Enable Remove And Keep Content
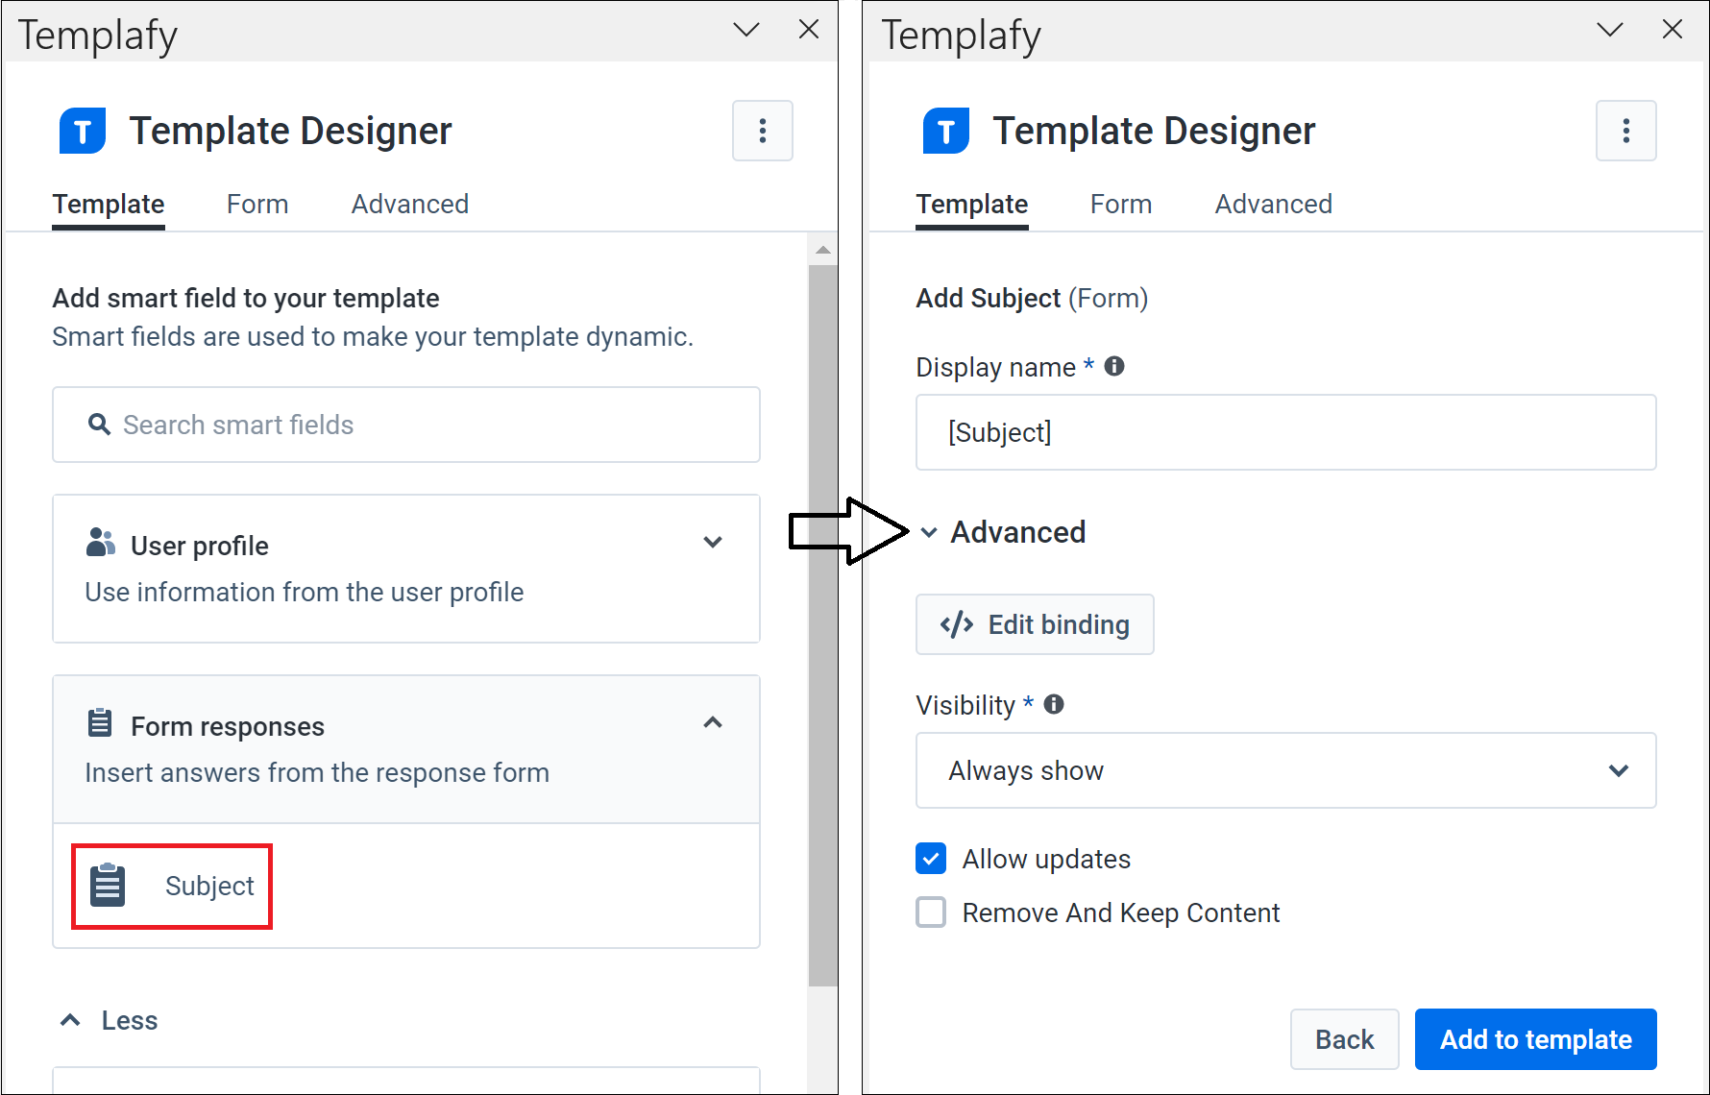The height and width of the screenshot is (1095, 1710). click(x=930, y=912)
